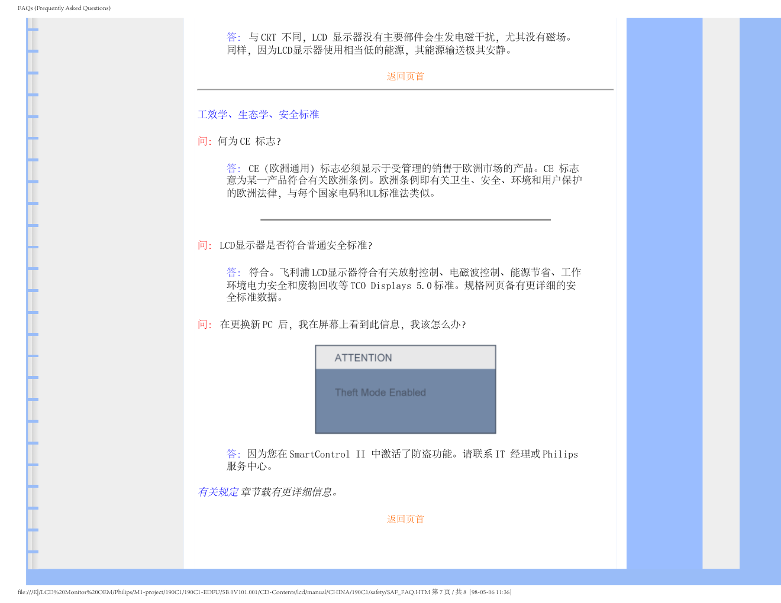Click the 章节载有更详细信息 italic text

pos(289,492)
